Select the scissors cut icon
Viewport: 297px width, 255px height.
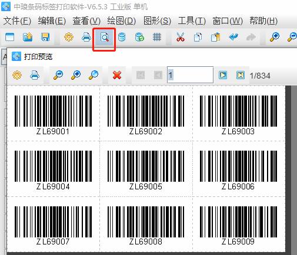coord(180,37)
